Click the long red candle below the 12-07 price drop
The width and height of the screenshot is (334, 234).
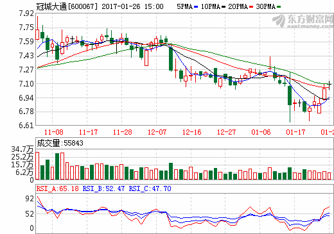pos(146,58)
